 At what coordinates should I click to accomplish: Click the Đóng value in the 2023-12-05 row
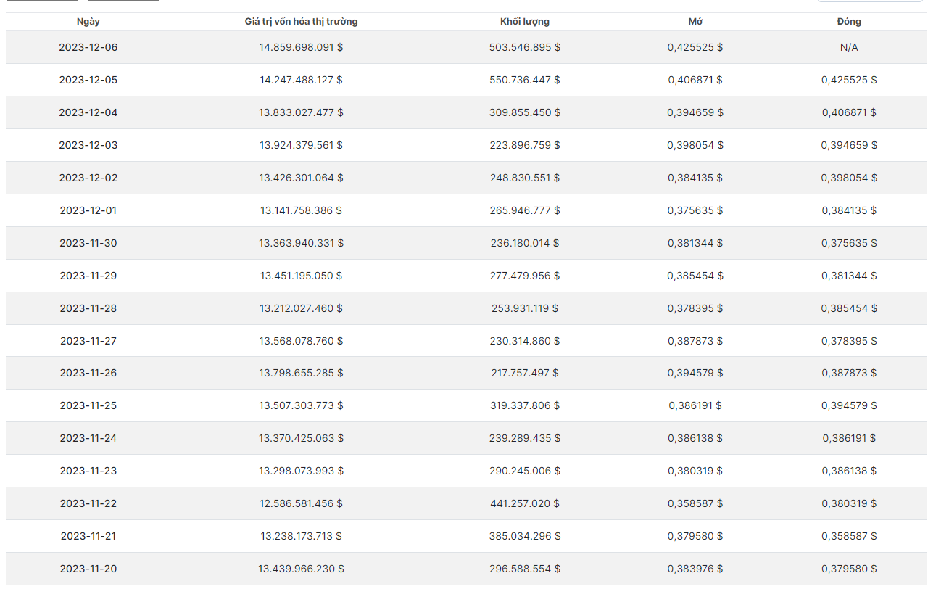coord(849,80)
